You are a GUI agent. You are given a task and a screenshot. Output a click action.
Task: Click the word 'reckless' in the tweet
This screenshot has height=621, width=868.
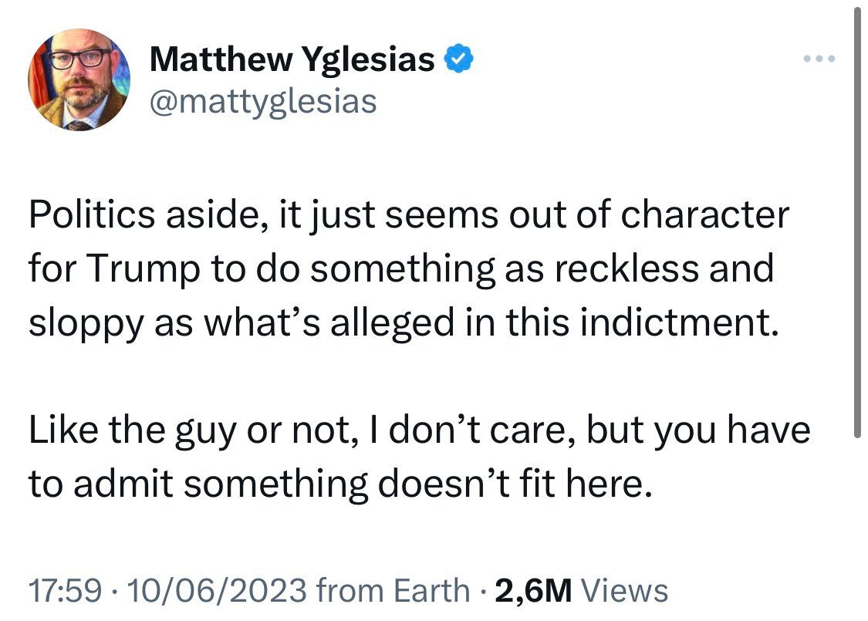[626, 269]
